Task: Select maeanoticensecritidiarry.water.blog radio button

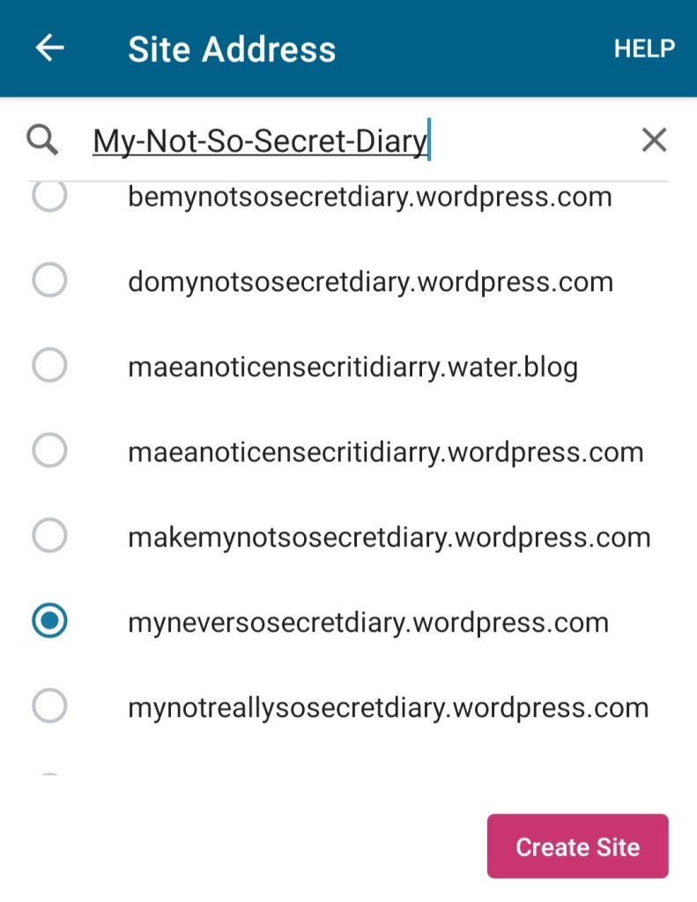Action: (49, 367)
